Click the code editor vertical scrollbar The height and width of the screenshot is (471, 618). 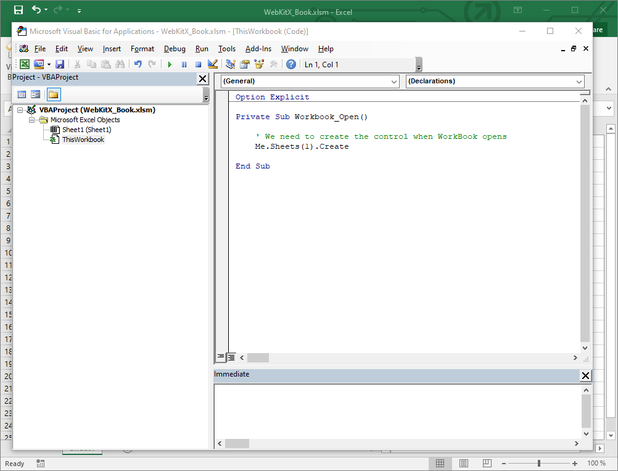[x=585, y=224]
